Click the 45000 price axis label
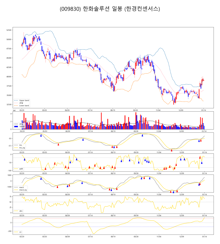 [x=9, y=58]
